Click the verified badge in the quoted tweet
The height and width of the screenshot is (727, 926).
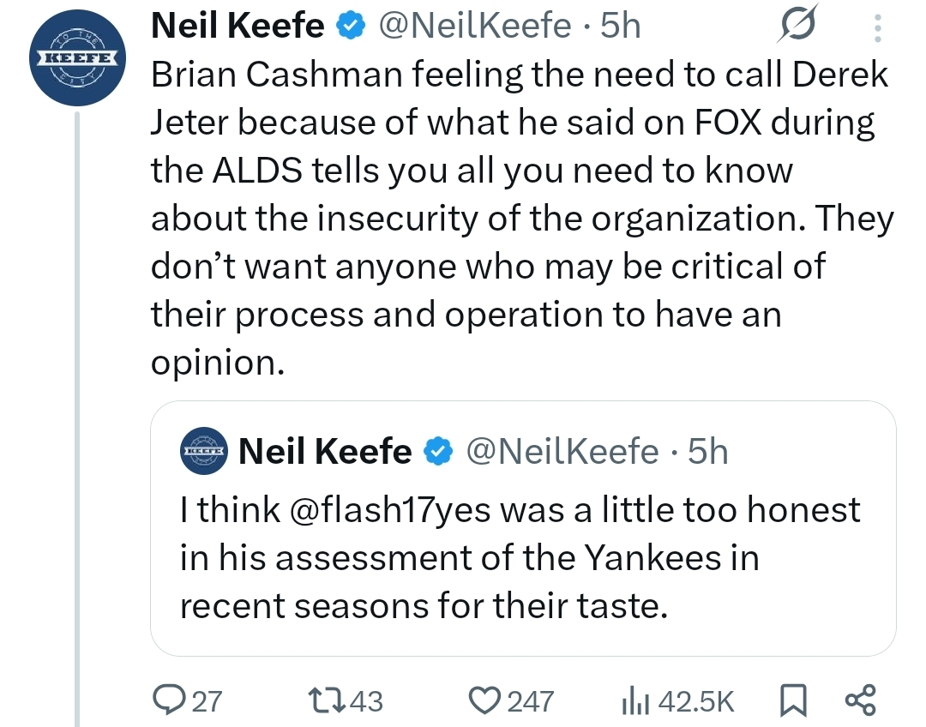pos(438,451)
